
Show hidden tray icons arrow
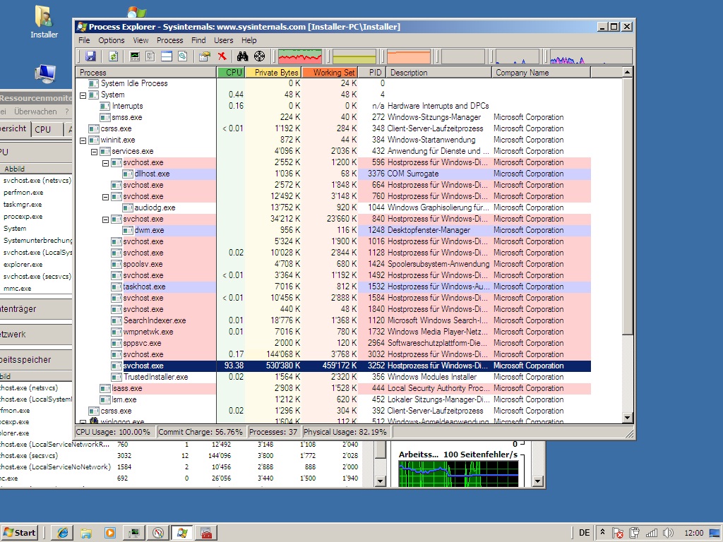(602, 532)
